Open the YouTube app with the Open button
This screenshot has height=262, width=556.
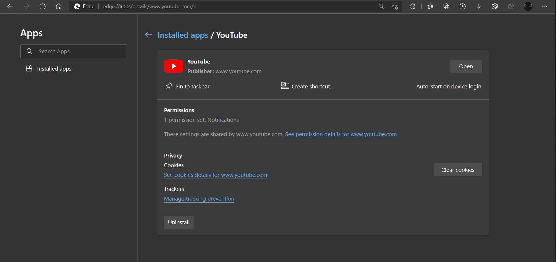click(x=466, y=66)
